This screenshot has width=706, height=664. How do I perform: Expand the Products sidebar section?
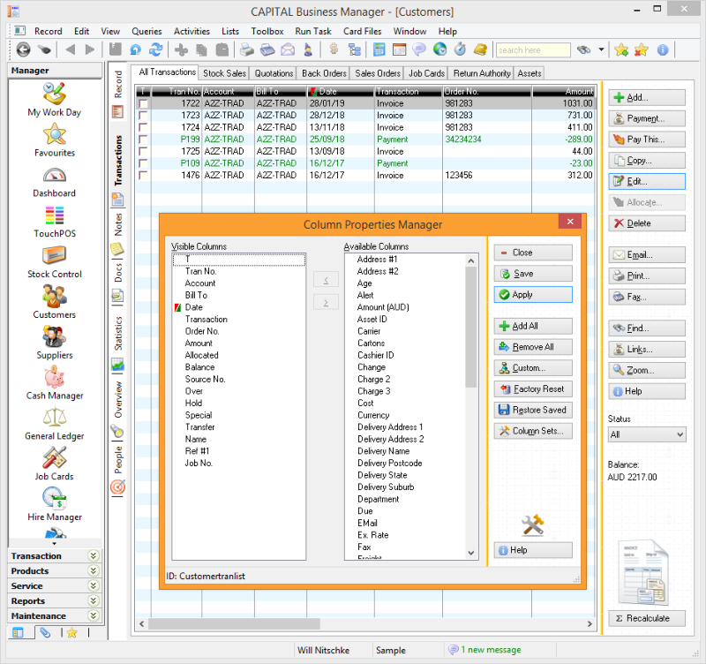click(94, 570)
